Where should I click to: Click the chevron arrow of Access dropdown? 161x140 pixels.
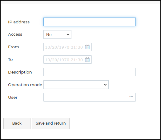[x=68, y=34]
